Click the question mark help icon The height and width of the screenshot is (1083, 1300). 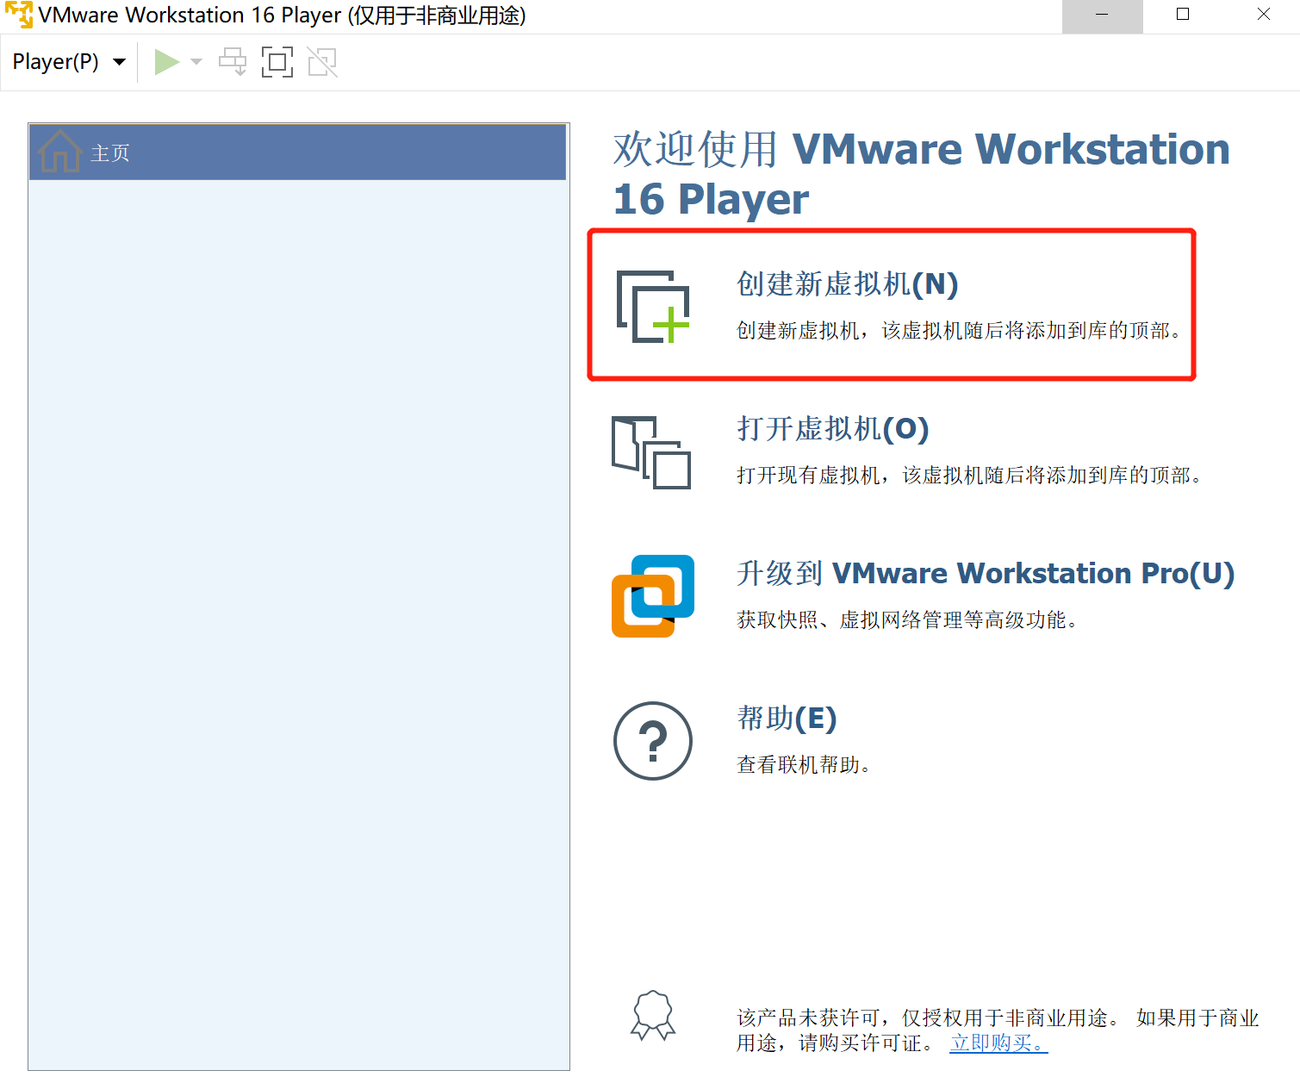(x=653, y=741)
